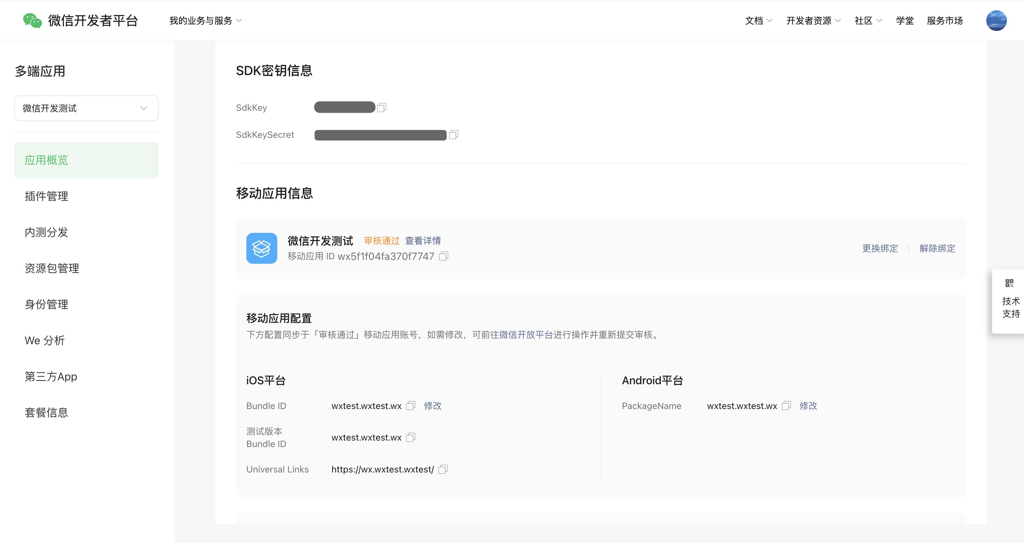Image resolution: width=1024 pixels, height=543 pixels.
Task: Go to 插件管理 in the sidebar
Action: coord(86,196)
